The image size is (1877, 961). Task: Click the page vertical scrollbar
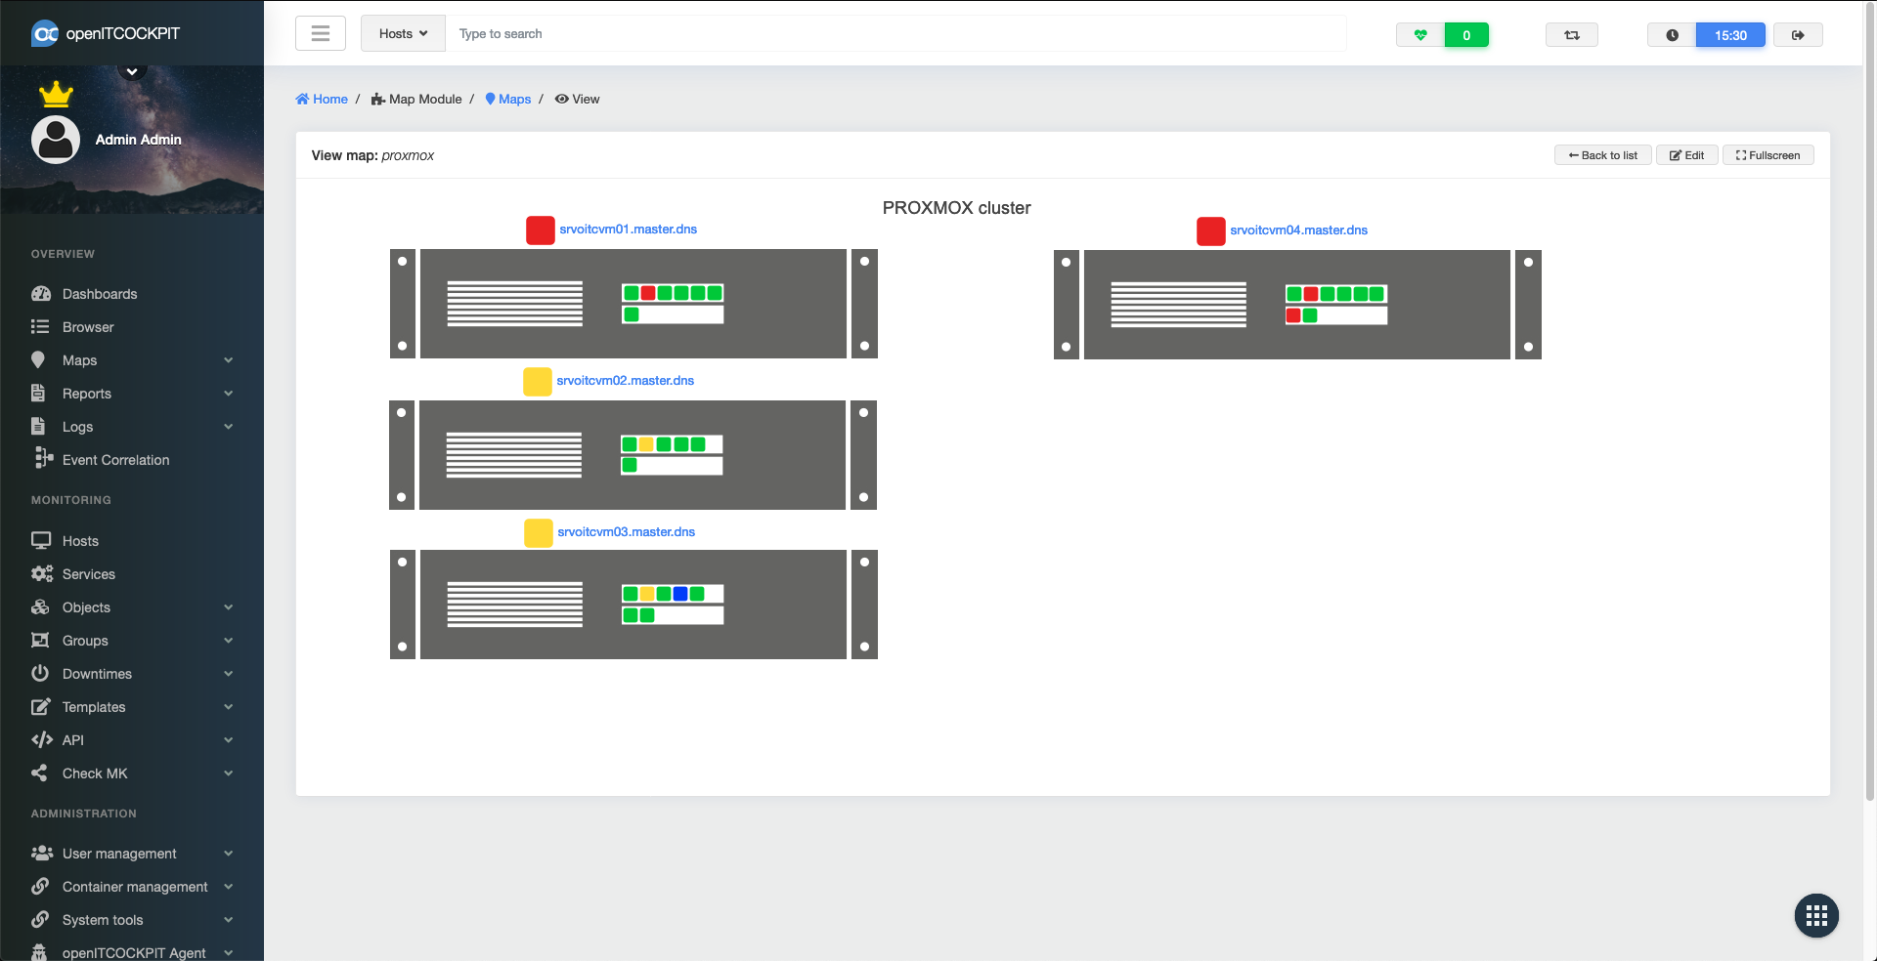1870,400
